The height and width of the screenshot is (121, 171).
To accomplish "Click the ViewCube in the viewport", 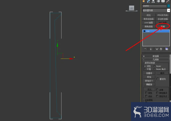I will (132, 9).
